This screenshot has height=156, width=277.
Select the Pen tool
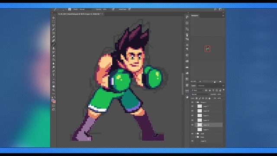(53, 71)
